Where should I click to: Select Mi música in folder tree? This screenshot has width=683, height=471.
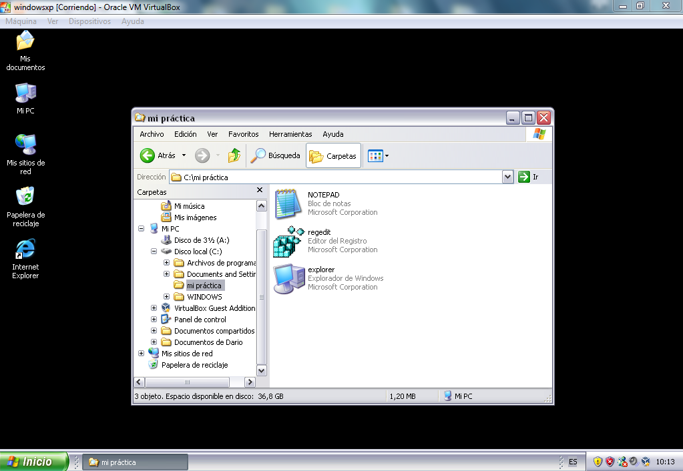pyautogui.click(x=188, y=206)
